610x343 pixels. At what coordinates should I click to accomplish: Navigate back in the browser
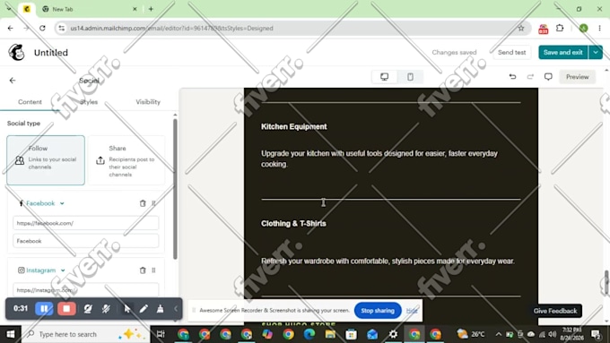(11, 29)
